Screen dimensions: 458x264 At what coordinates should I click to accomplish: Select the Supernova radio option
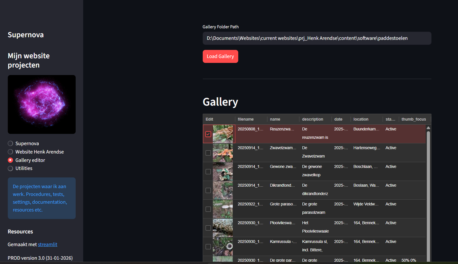[10, 143]
